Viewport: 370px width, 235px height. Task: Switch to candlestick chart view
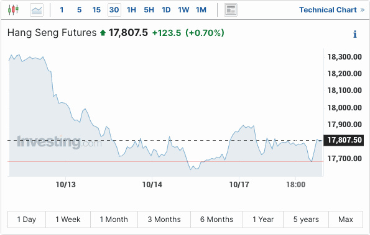coord(13,10)
